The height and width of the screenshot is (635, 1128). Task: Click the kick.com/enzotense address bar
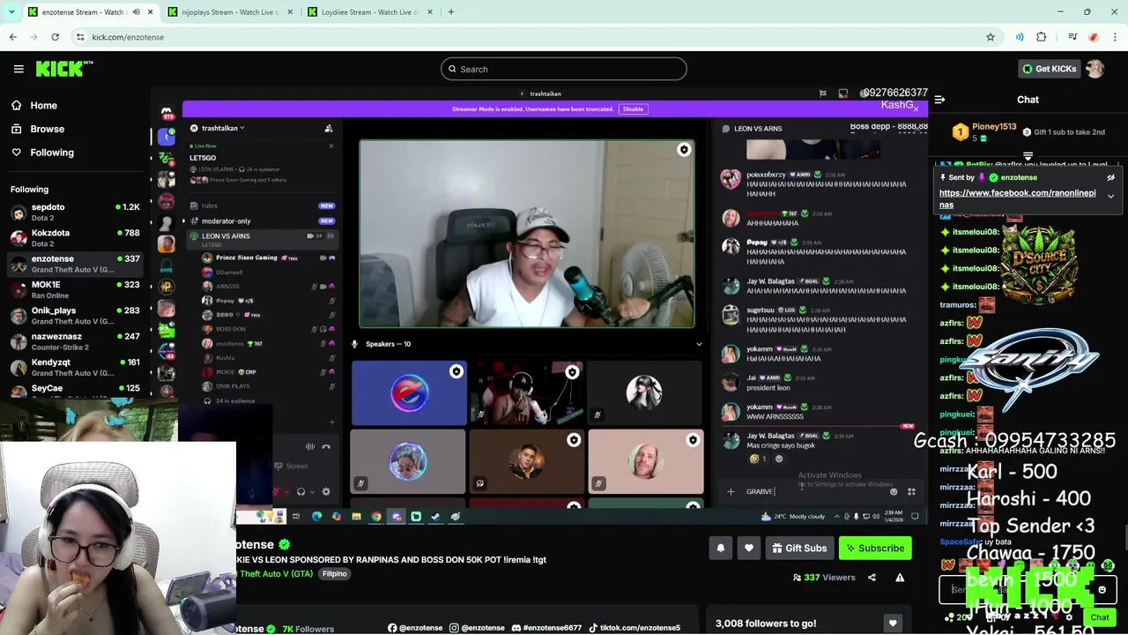[x=529, y=37]
